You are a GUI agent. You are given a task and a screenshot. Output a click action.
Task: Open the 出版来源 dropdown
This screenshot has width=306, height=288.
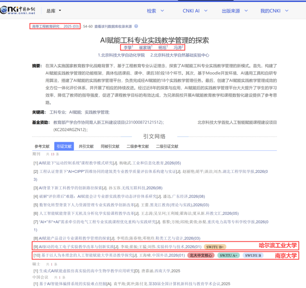235,11
